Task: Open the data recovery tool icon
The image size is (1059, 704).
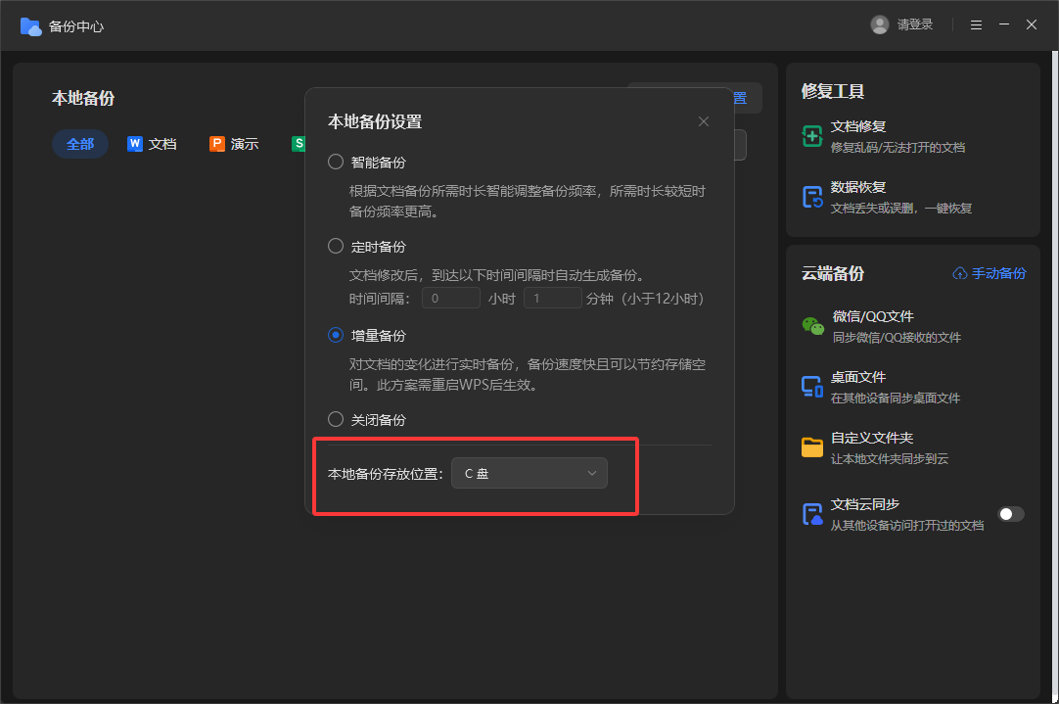Action: click(x=811, y=197)
